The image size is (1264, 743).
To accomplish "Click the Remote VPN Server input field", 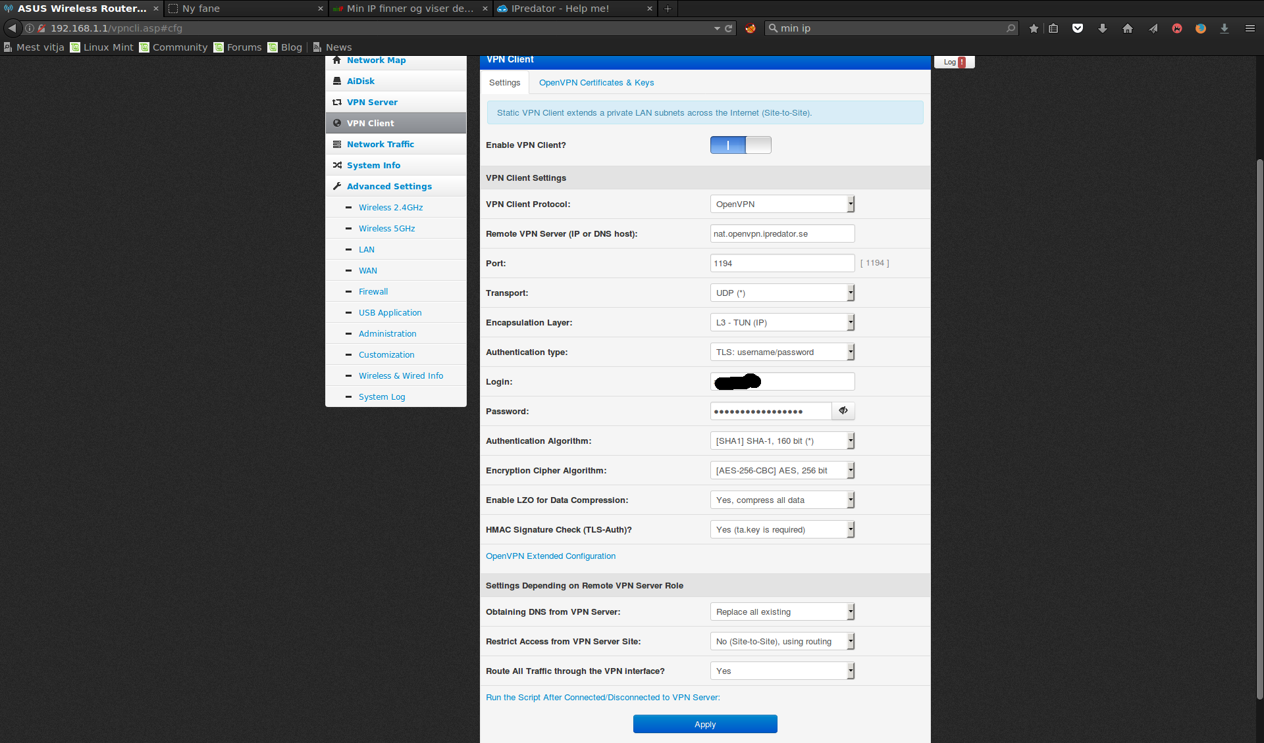I will (x=782, y=233).
